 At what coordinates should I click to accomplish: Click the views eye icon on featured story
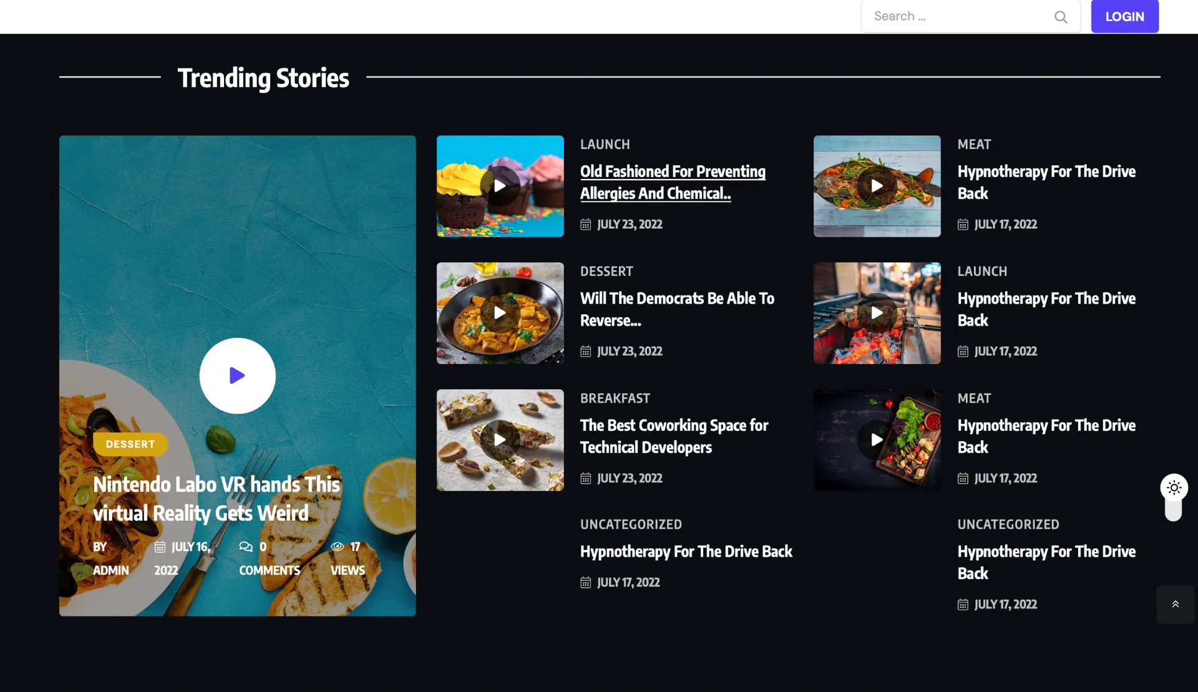coord(338,547)
